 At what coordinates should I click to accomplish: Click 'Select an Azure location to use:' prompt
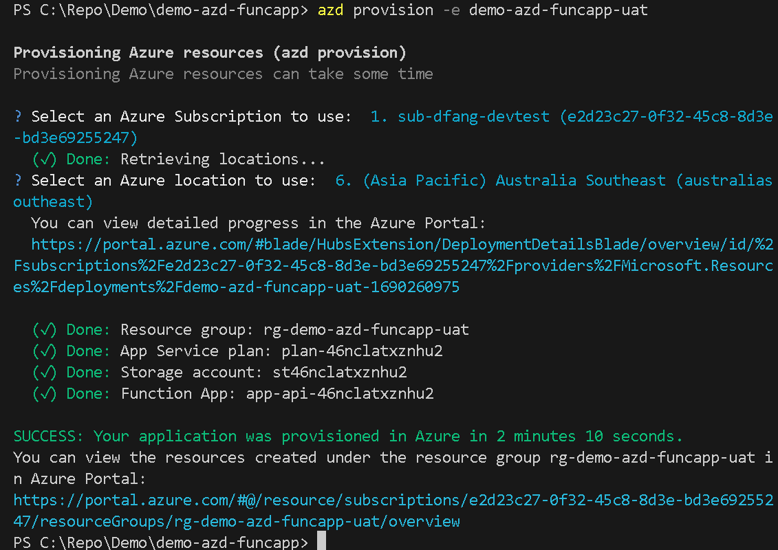tap(173, 181)
